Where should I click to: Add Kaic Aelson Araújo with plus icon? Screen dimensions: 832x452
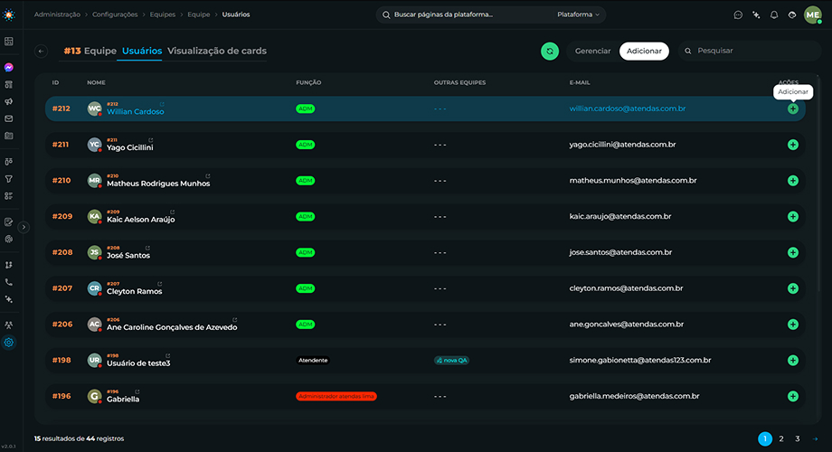(x=793, y=216)
